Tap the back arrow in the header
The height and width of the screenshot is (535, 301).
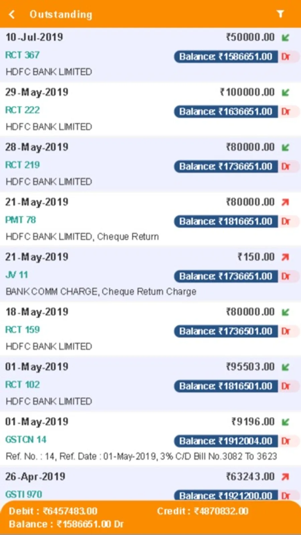tap(12, 14)
